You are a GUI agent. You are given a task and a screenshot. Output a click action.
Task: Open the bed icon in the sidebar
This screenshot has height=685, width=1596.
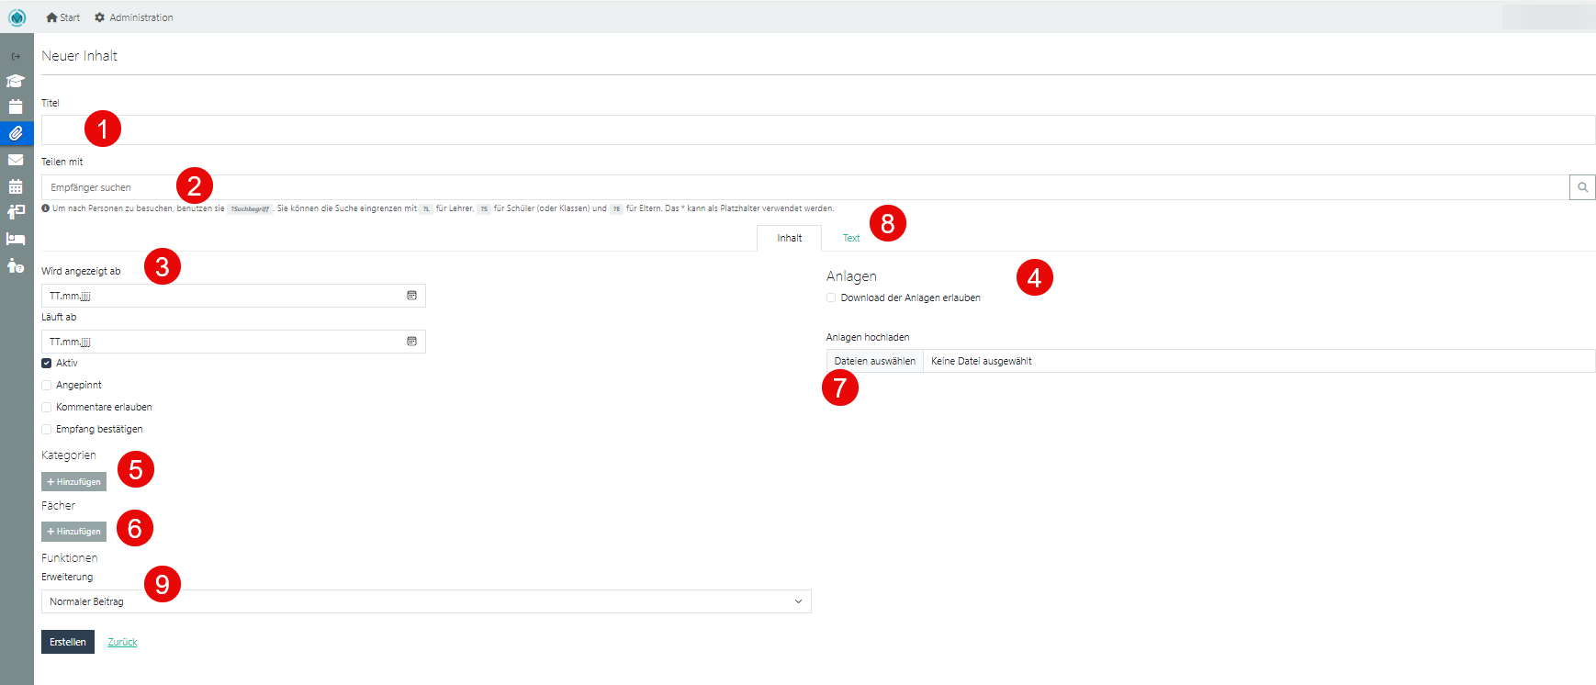(x=16, y=239)
